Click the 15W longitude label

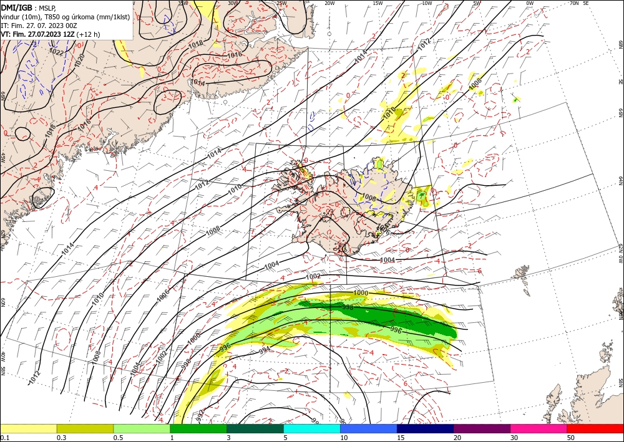pos(378,2)
